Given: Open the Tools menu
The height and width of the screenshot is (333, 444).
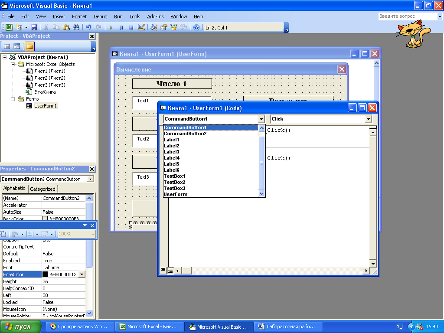Looking at the screenshot, I should [135, 16].
